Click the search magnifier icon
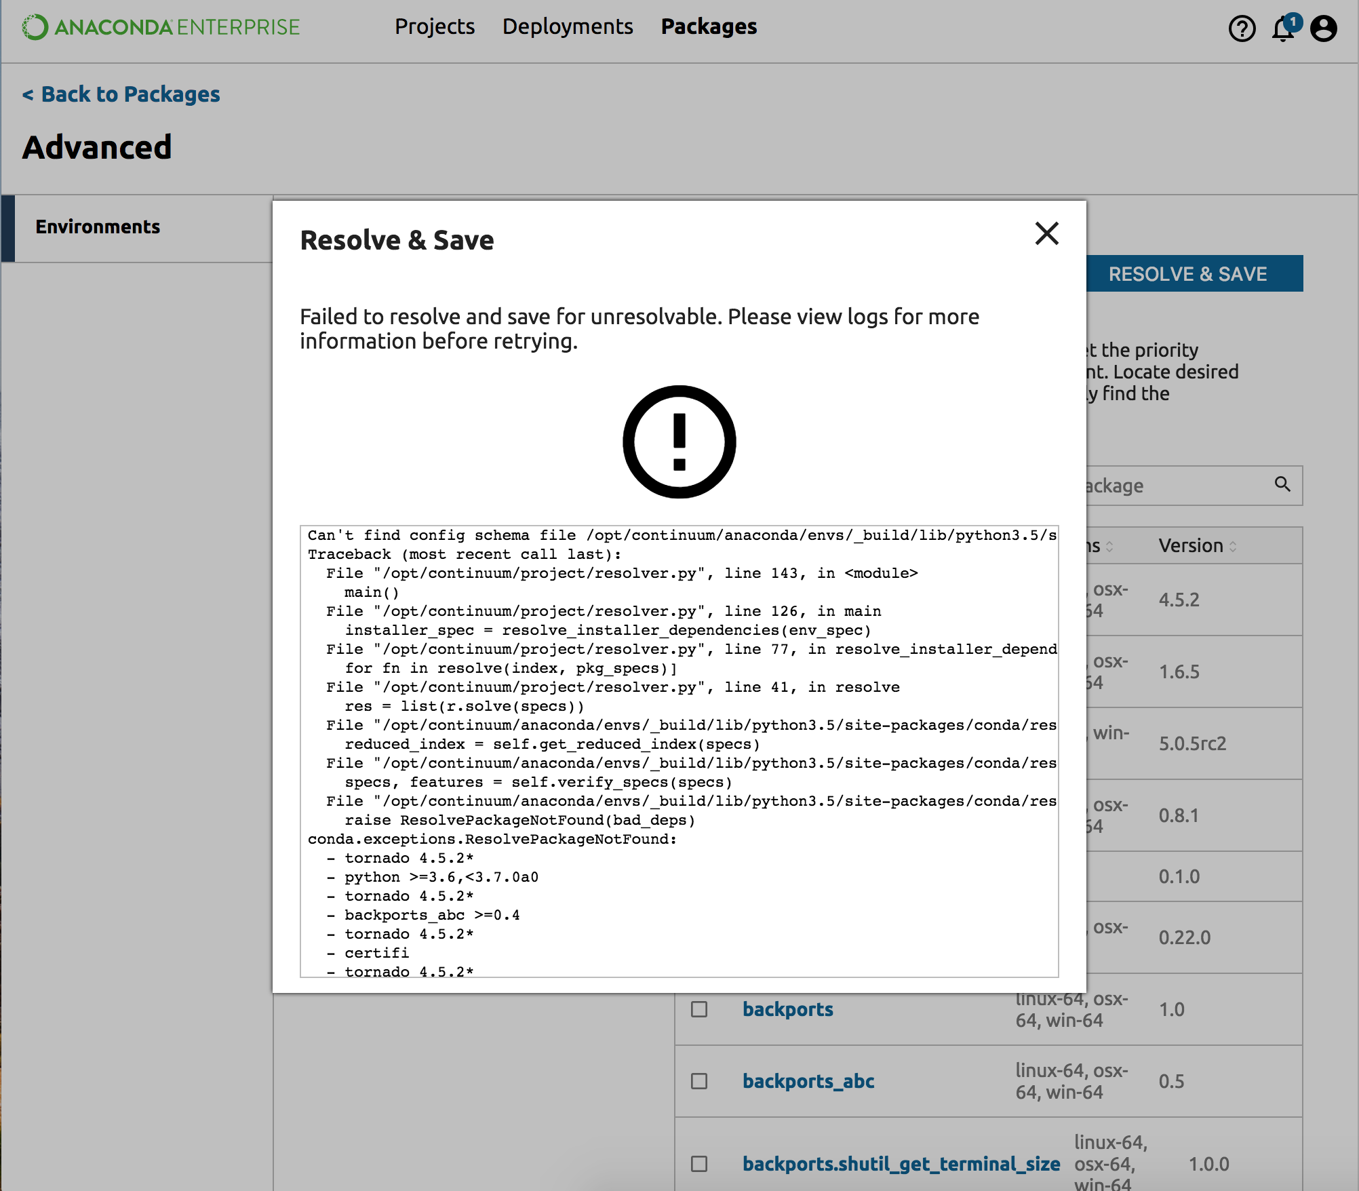The width and height of the screenshot is (1359, 1191). click(1282, 484)
